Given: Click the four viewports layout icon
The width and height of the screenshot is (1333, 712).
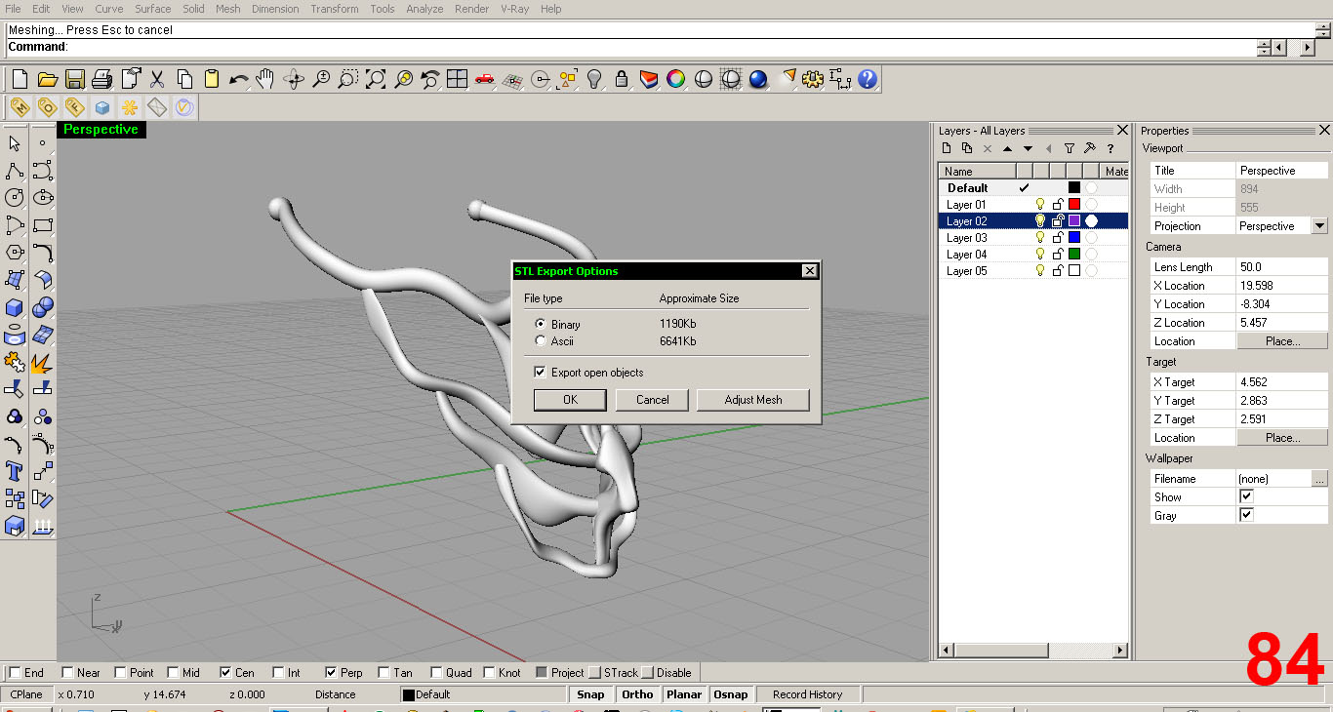Looking at the screenshot, I should pos(457,80).
